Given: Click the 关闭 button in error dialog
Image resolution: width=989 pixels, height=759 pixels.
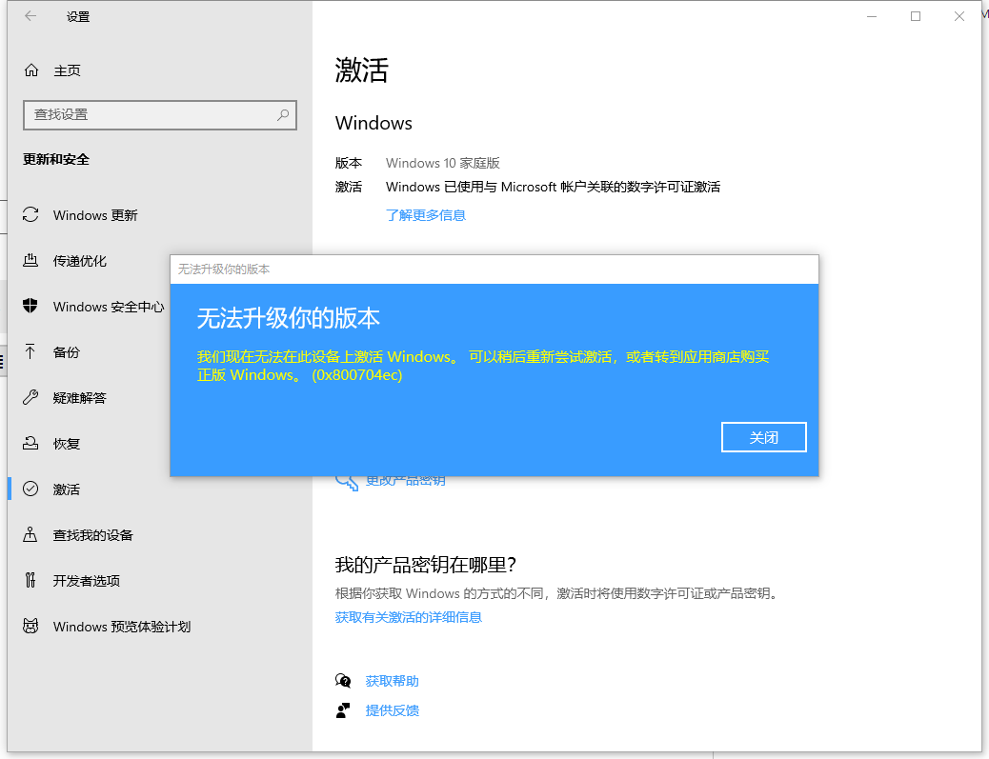Looking at the screenshot, I should point(764,437).
